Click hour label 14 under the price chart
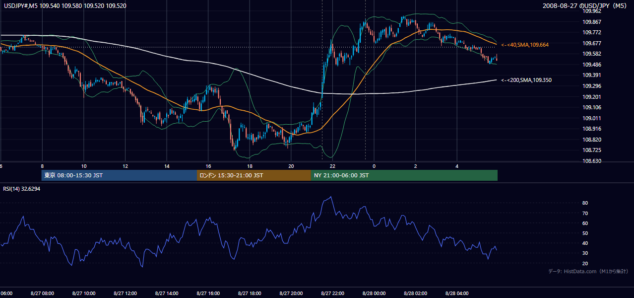 click(x=167, y=166)
